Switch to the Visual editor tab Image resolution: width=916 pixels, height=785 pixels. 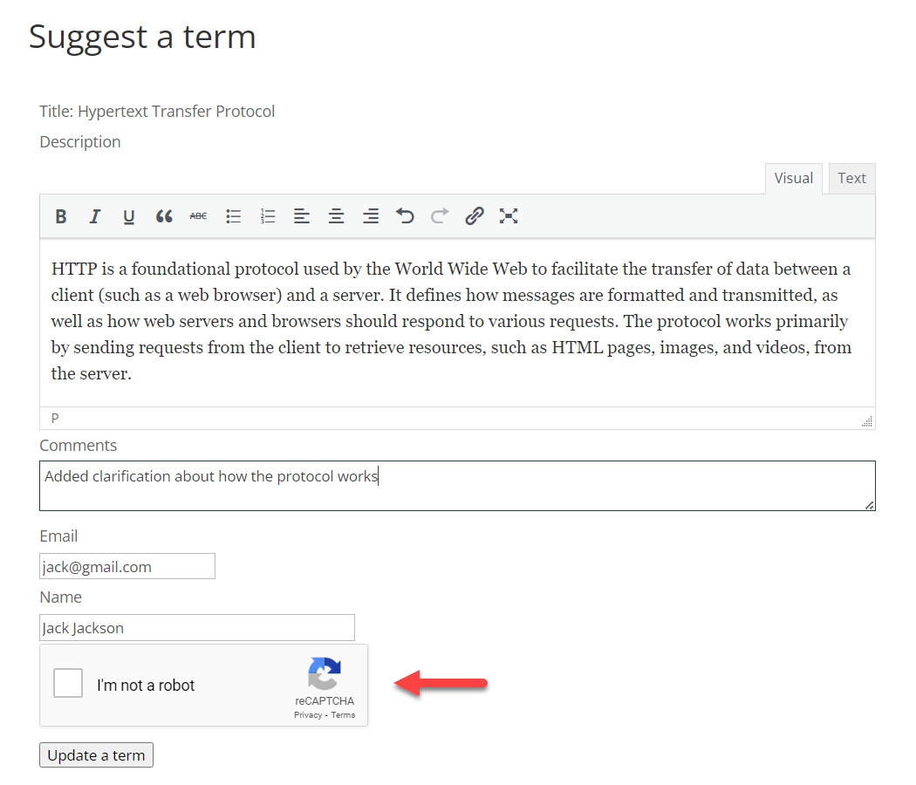[793, 179]
